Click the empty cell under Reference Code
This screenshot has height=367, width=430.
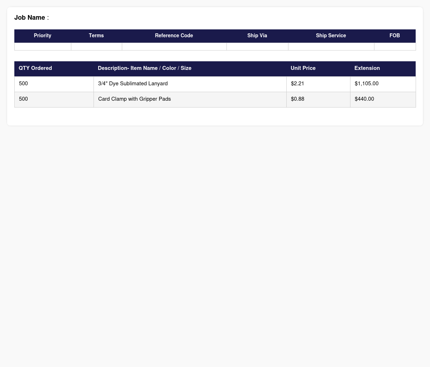click(174, 47)
